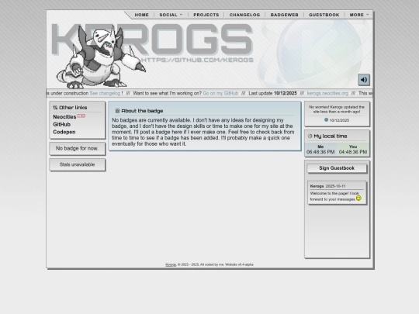The height and width of the screenshot is (314, 419).
Task: Visit the GUESTBOOK page
Action: coord(324,15)
